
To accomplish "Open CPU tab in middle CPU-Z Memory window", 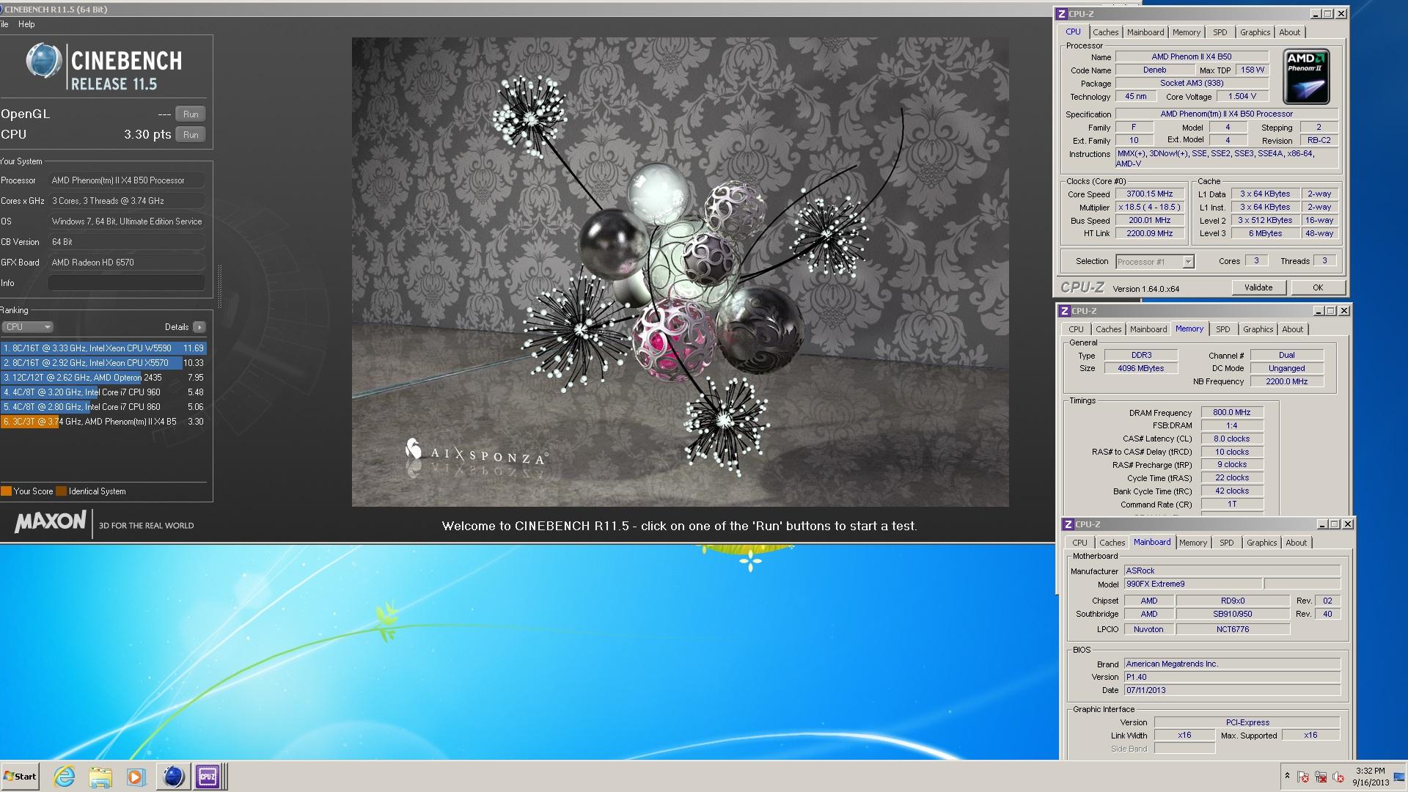I will [x=1076, y=329].
